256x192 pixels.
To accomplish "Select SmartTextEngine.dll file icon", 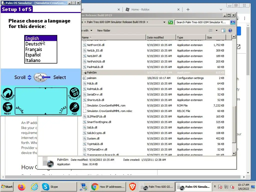I will tap(84, 122).
